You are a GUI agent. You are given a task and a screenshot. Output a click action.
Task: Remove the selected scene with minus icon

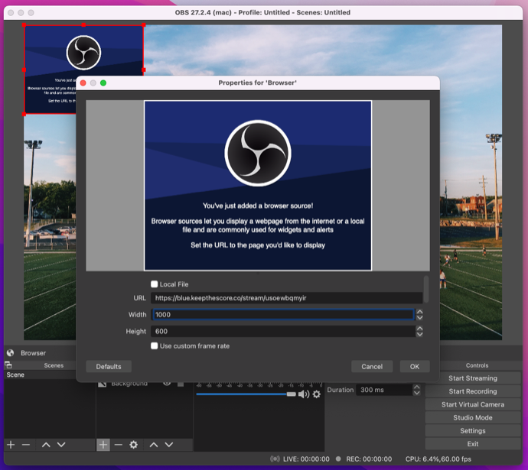pyautogui.click(x=26, y=445)
